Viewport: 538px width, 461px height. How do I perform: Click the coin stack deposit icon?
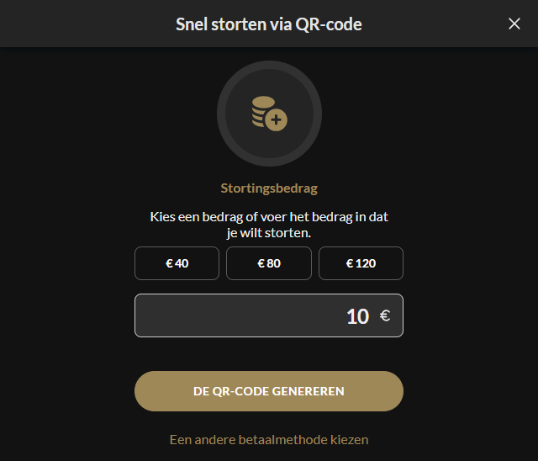[269, 114]
